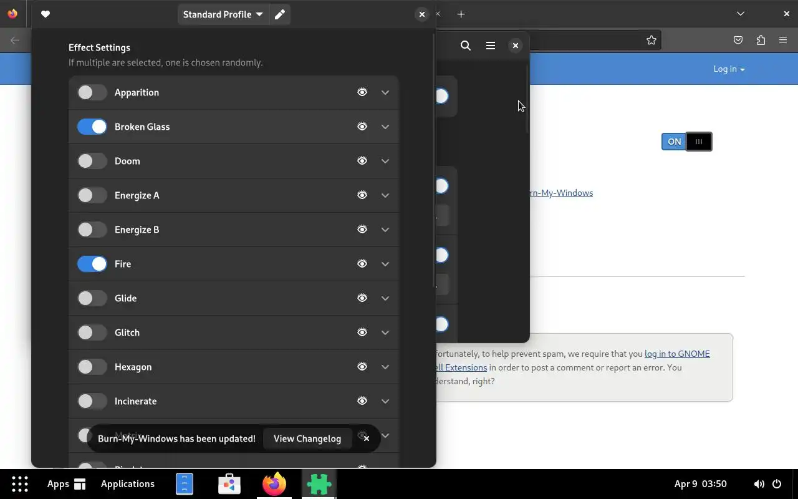The image size is (798, 499).
Task: Enable the Glide effect
Action: click(92, 298)
